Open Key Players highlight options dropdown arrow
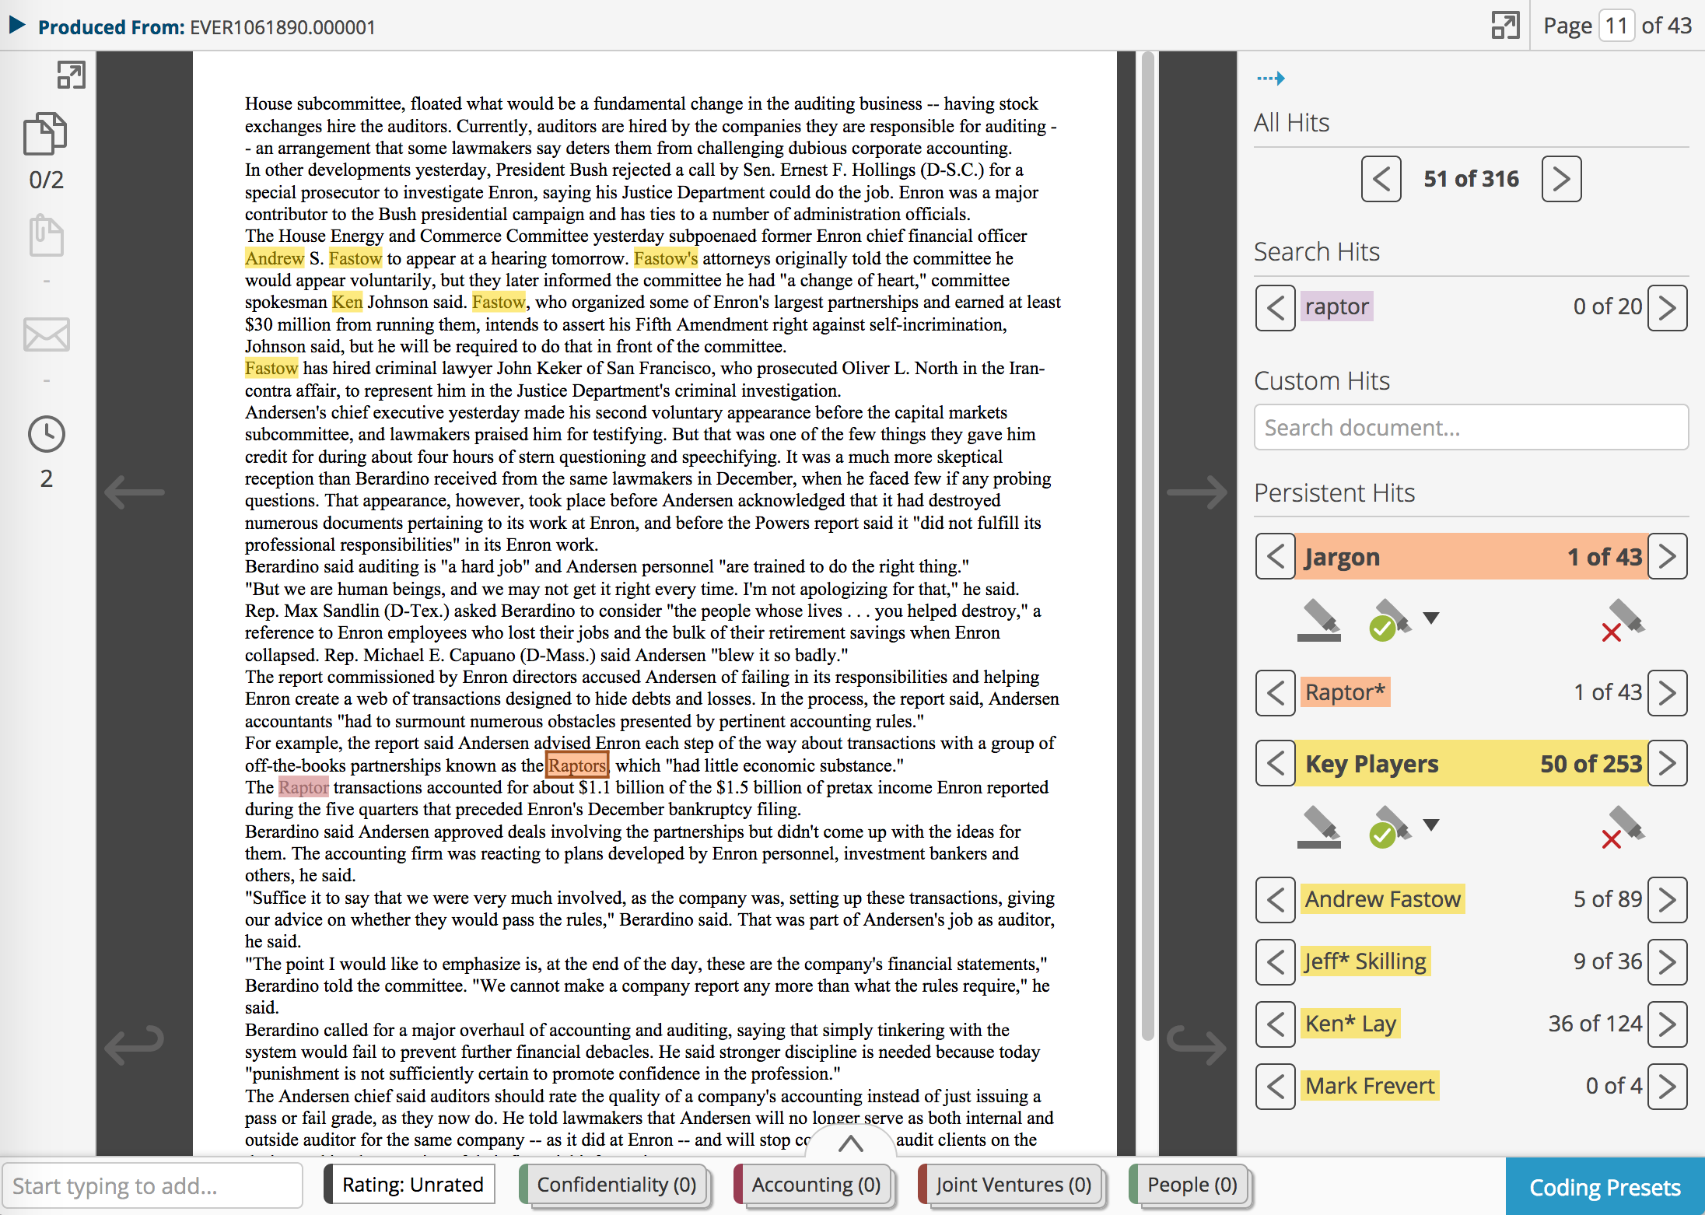 [1431, 825]
